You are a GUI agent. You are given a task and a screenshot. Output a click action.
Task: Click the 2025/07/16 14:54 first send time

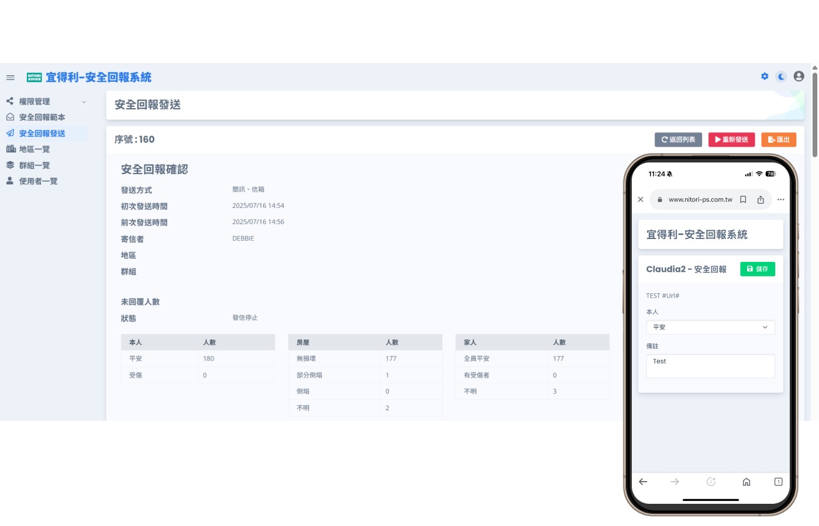pos(258,206)
